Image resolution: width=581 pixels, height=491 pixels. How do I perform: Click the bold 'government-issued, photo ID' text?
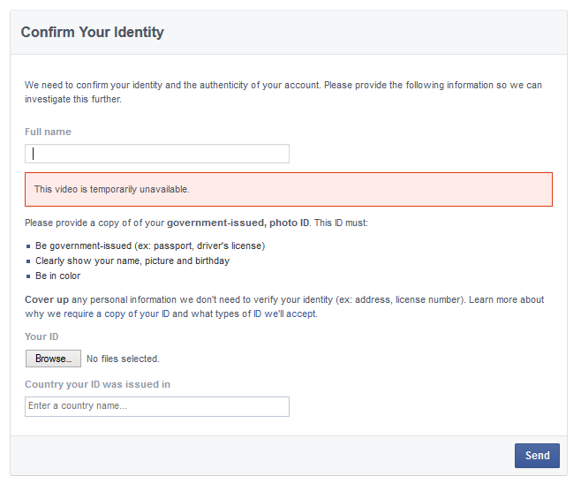pos(238,223)
